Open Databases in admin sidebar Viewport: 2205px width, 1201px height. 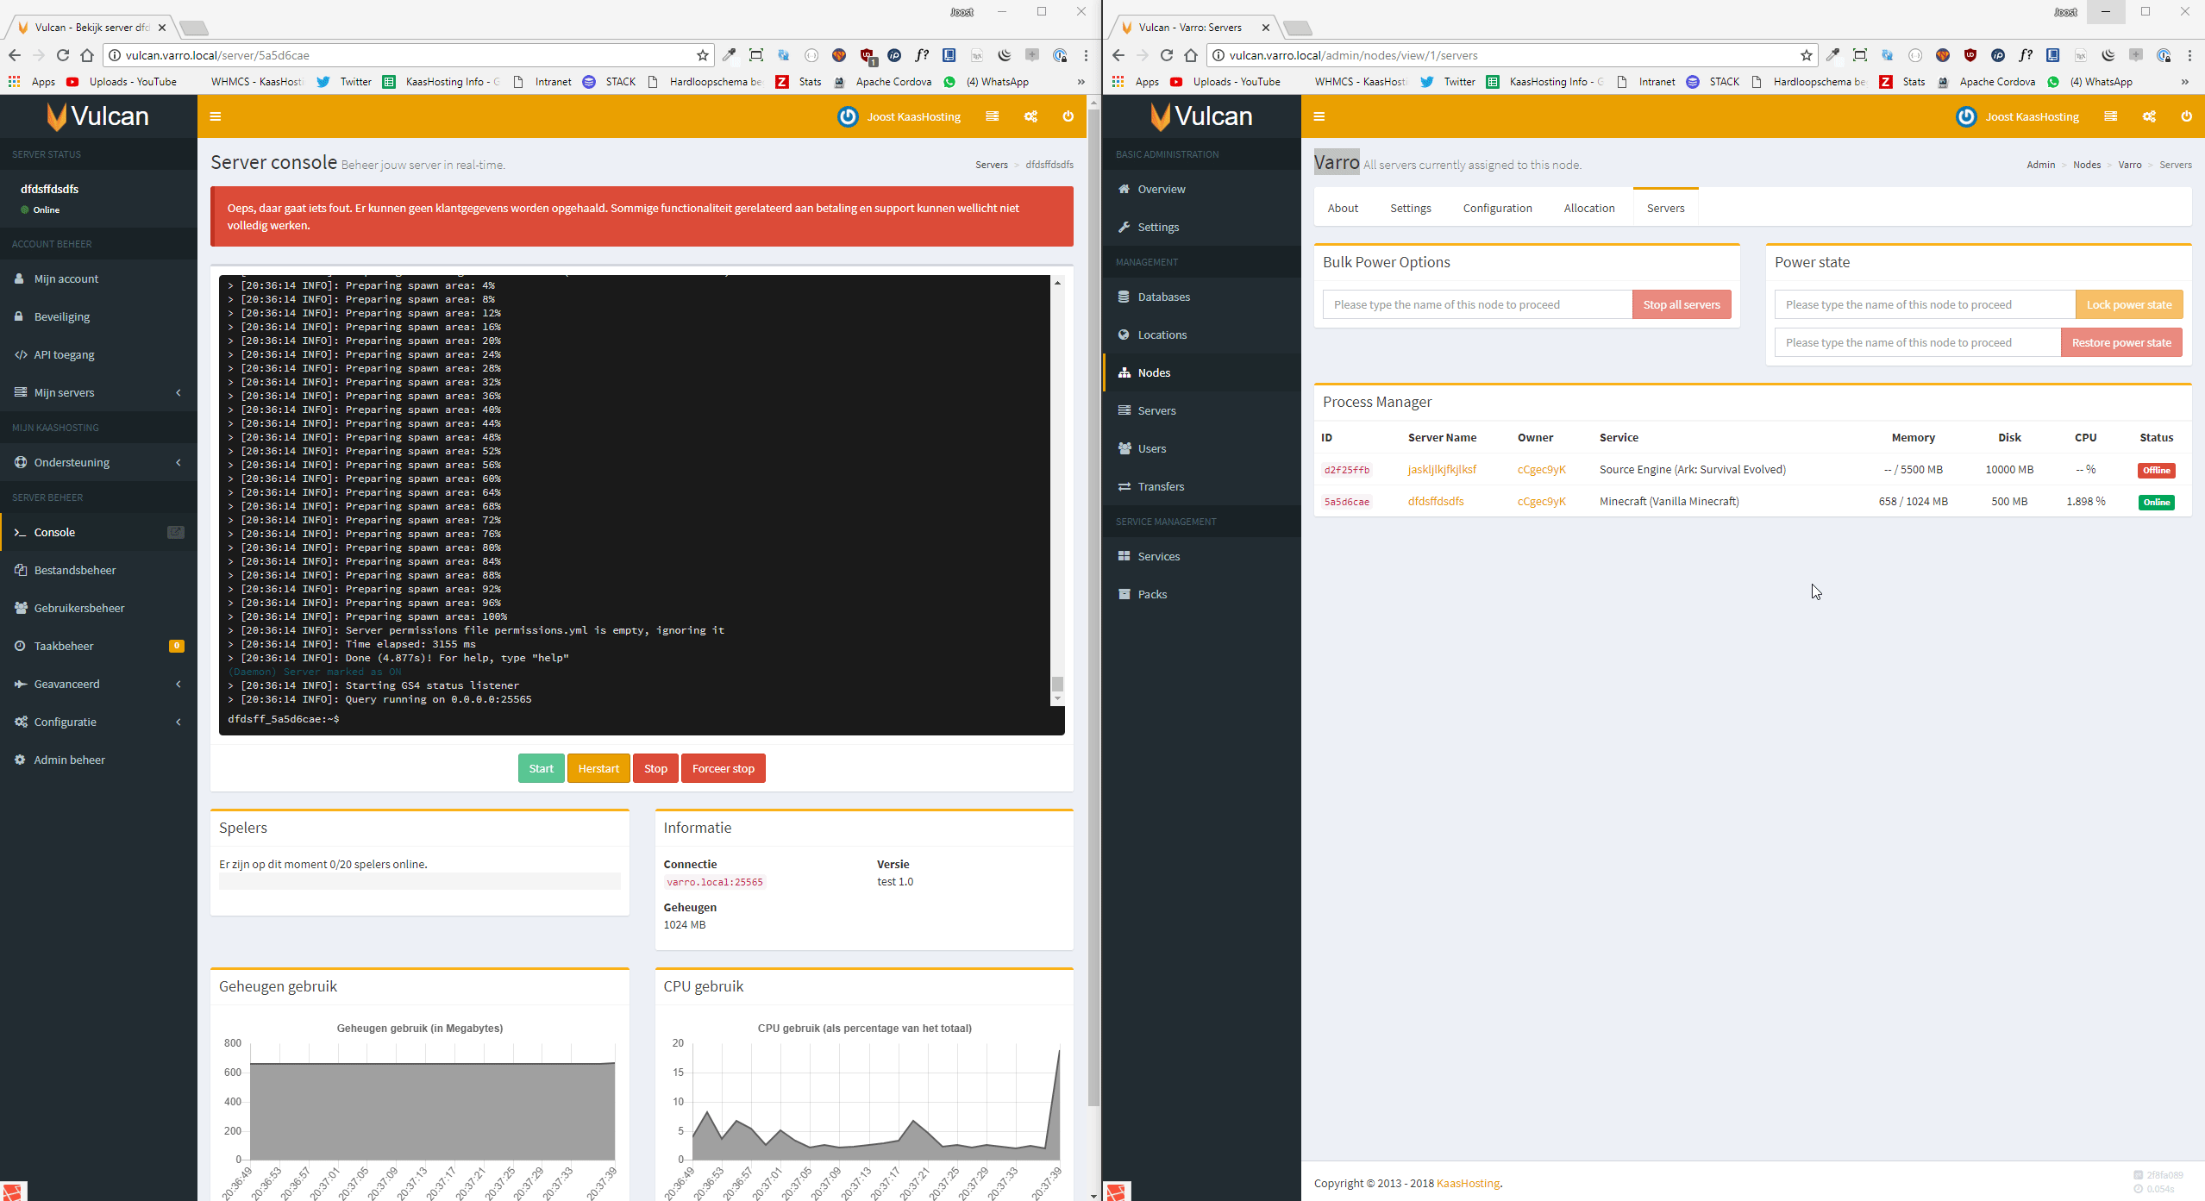coord(1163,297)
